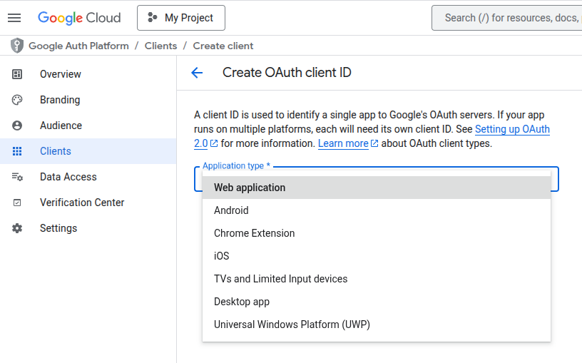
Task: Open the Branding page
Action: pyautogui.click(x=88, y=100)
